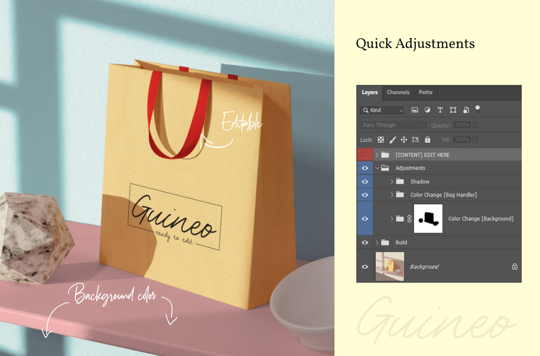Viewport: 540px width, 356px height.
Task: Click the Opacity value field
Action: click(x=462, y=125)
